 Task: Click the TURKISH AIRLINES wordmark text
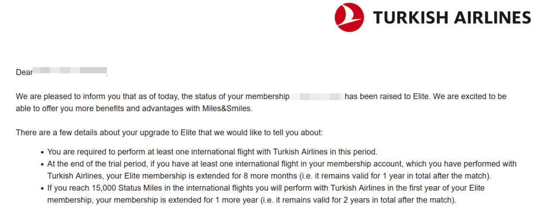pos(451,17)
